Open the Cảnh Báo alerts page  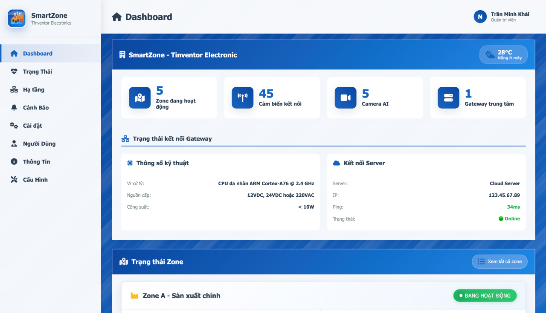36,108
